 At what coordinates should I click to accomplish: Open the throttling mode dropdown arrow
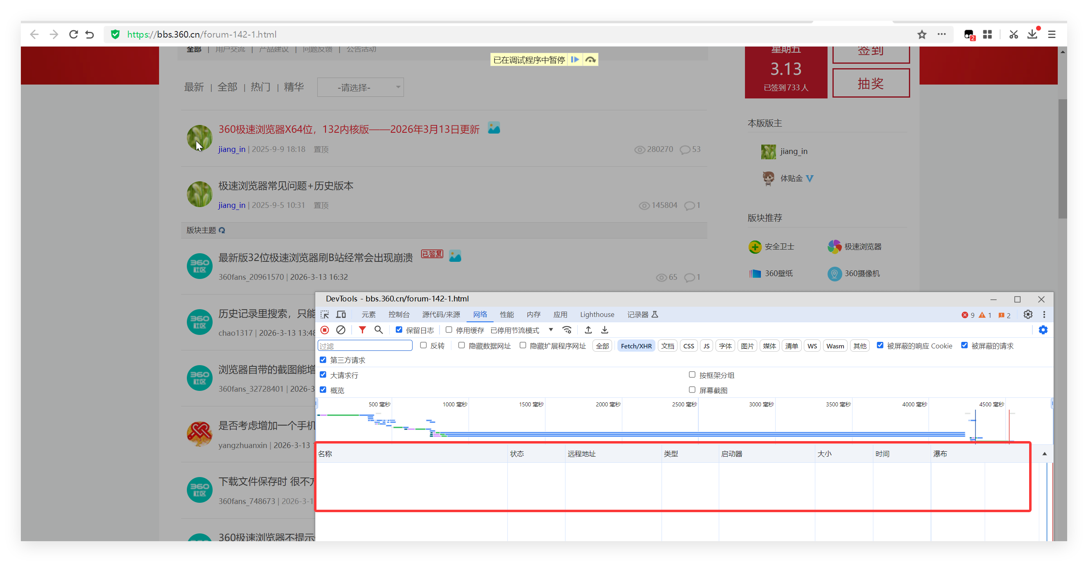[551, 330]
